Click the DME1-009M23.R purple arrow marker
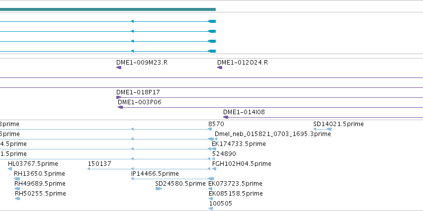Screen dimensions: 423x211 pos(119,68)
